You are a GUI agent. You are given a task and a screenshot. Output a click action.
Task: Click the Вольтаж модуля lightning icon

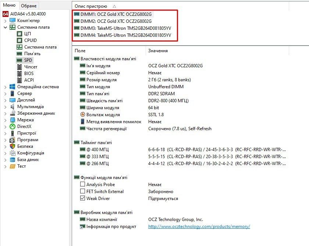pos(82,114)
